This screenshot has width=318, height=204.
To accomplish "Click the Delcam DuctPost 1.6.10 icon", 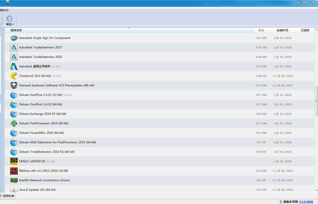I will point(14,104).
